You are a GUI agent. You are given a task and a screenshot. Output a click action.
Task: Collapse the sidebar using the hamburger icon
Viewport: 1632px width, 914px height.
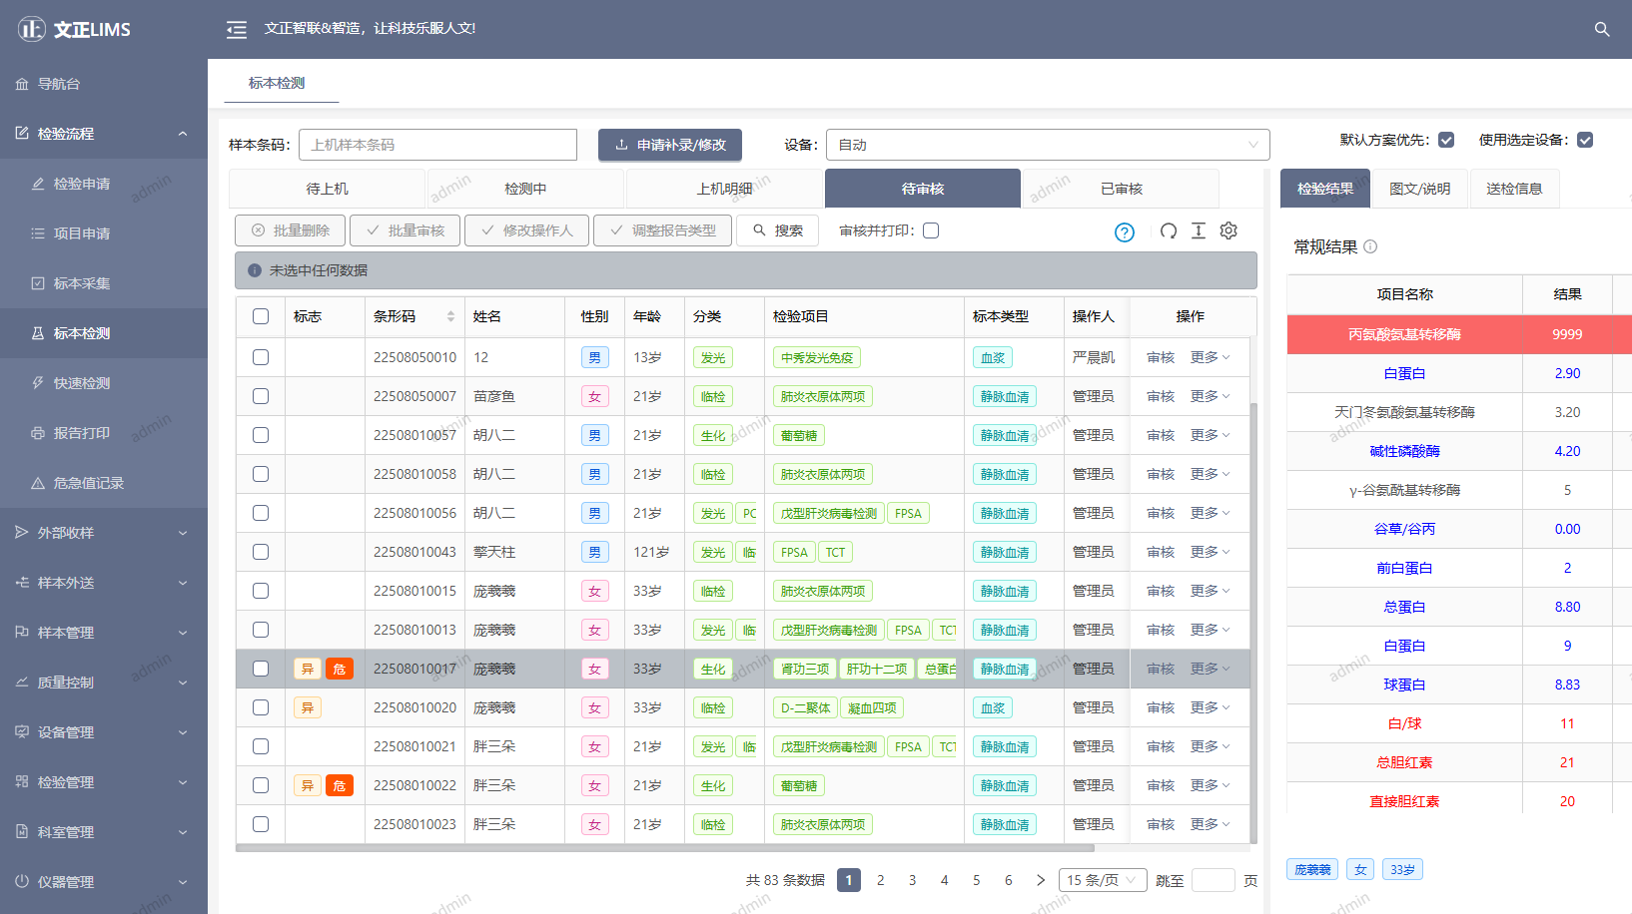236,29
